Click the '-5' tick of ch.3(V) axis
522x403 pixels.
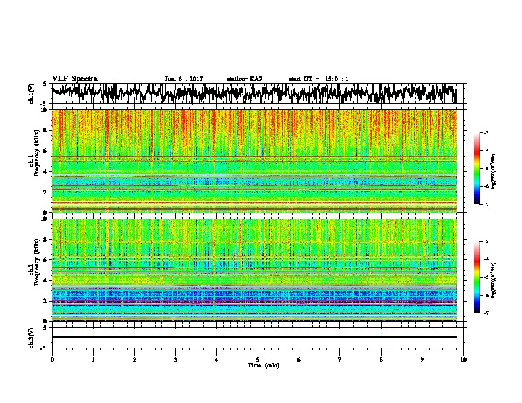point(44,348)
